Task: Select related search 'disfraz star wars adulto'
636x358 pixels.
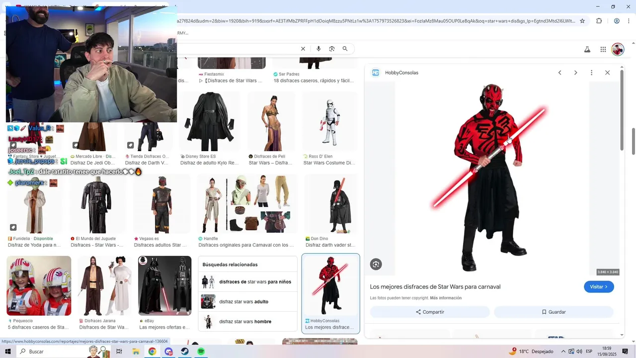Action: (x=247, y=302)
